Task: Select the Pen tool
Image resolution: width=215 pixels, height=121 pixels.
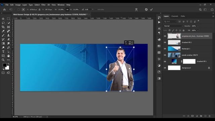Action: point(8,47)
